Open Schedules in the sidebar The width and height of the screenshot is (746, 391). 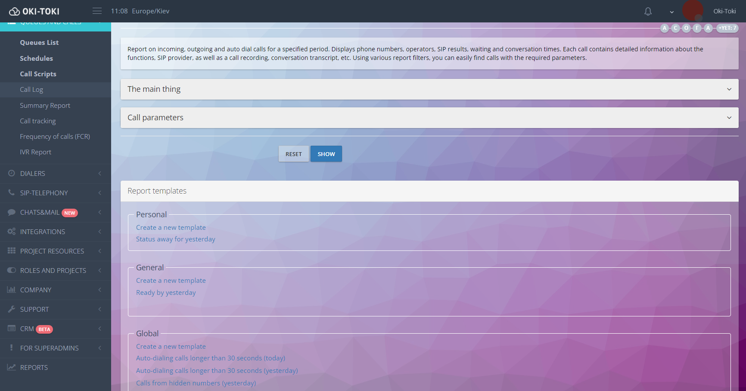(x=36, y=58)
